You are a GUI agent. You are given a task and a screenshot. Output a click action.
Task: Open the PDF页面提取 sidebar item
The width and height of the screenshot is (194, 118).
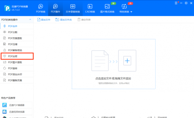[17, 38]
